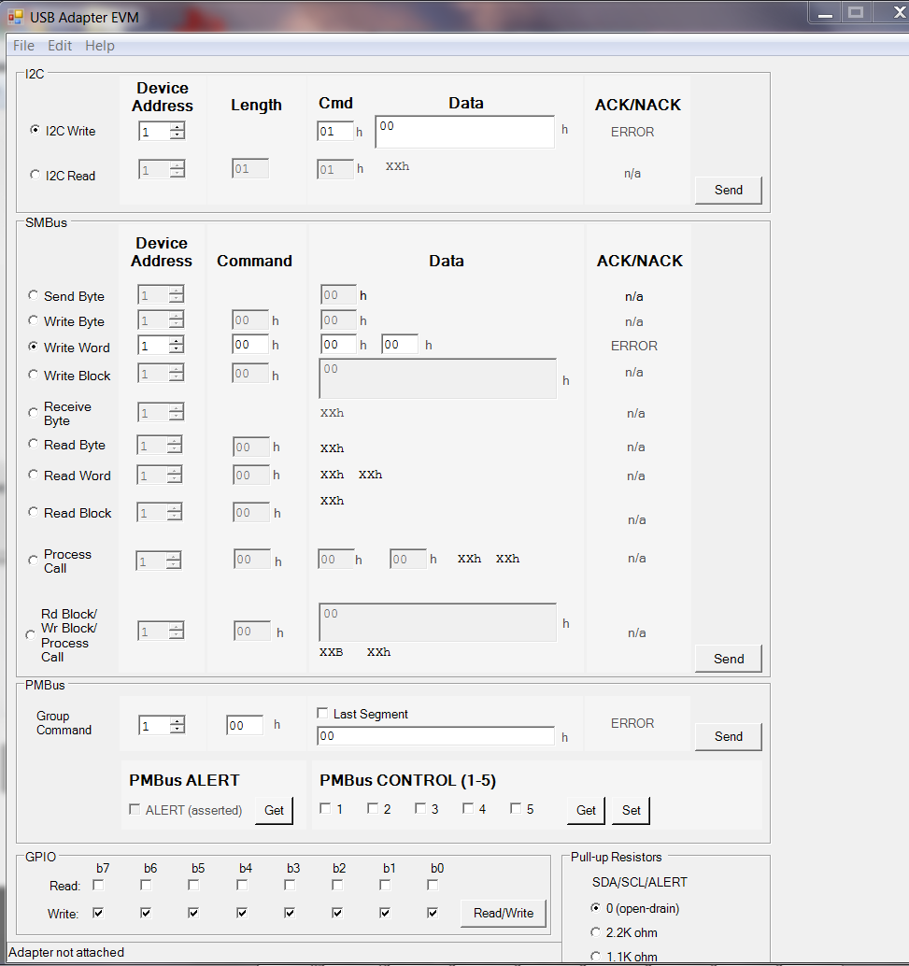Maximize the USB Adapter EVM window
909x966 pixels.
coord(856,12)
